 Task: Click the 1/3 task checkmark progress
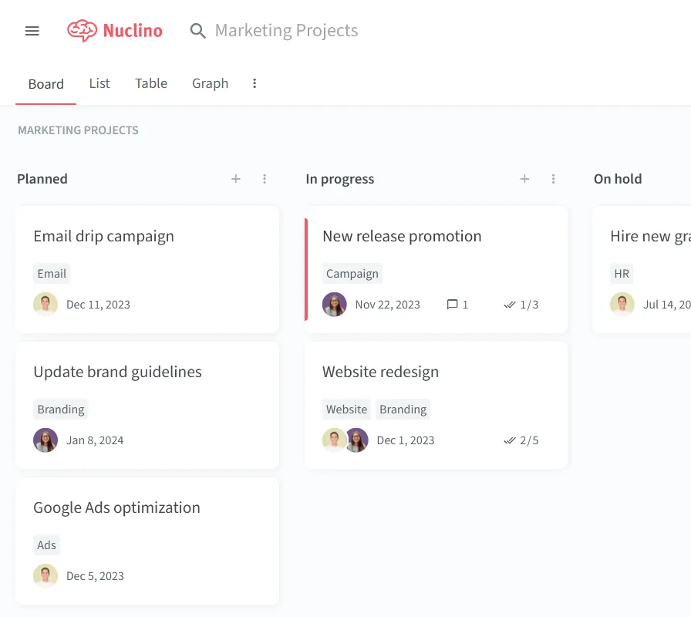click(x=521, y=305)
